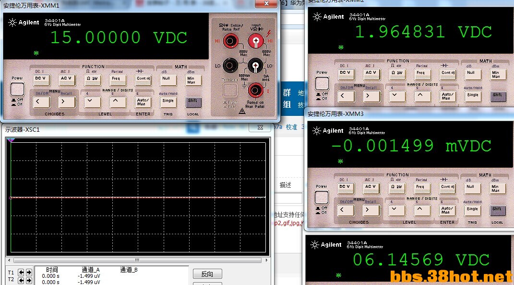Select DC V function on XMM3
This screenshot has height=285, width=514.
pos(346,188)
